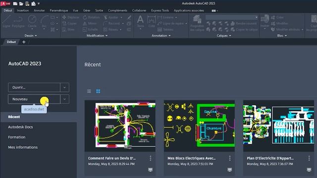This screenshot has width=317, height=178.
Task: Open Mes informations in the sidebar
Action: click(x=23, y=147)
